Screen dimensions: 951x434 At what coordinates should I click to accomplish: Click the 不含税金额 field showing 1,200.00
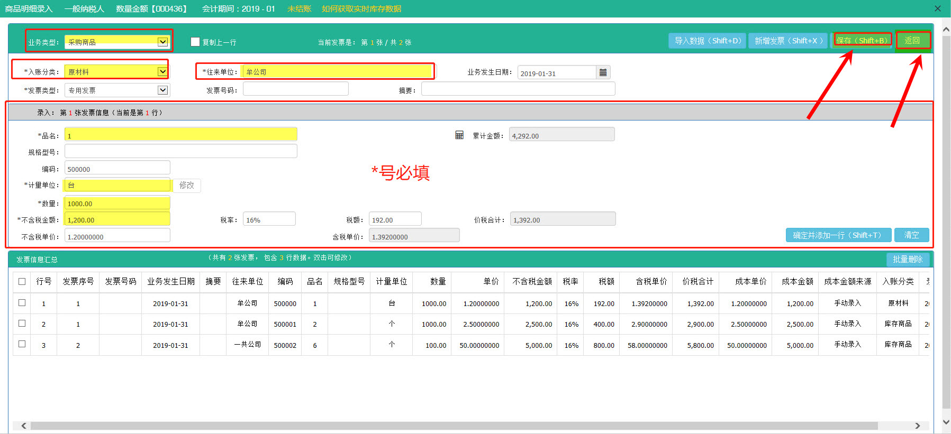pos(117,219)
